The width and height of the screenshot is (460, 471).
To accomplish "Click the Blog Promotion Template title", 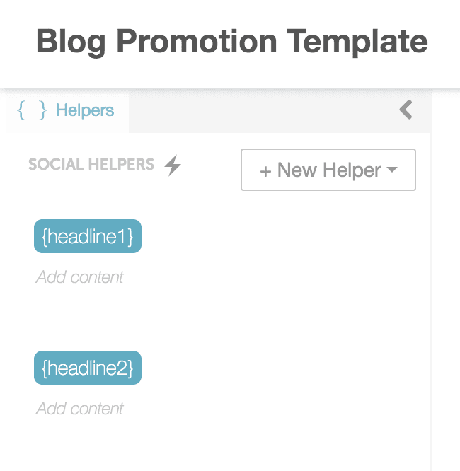I will [x=232, y=42].
